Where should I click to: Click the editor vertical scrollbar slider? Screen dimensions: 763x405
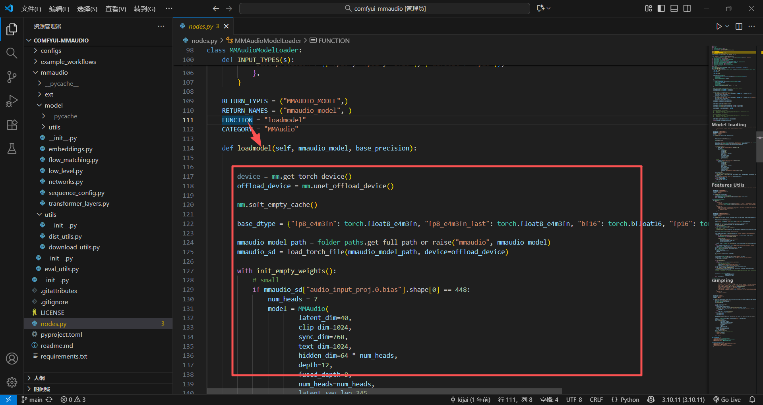point(759,147)
